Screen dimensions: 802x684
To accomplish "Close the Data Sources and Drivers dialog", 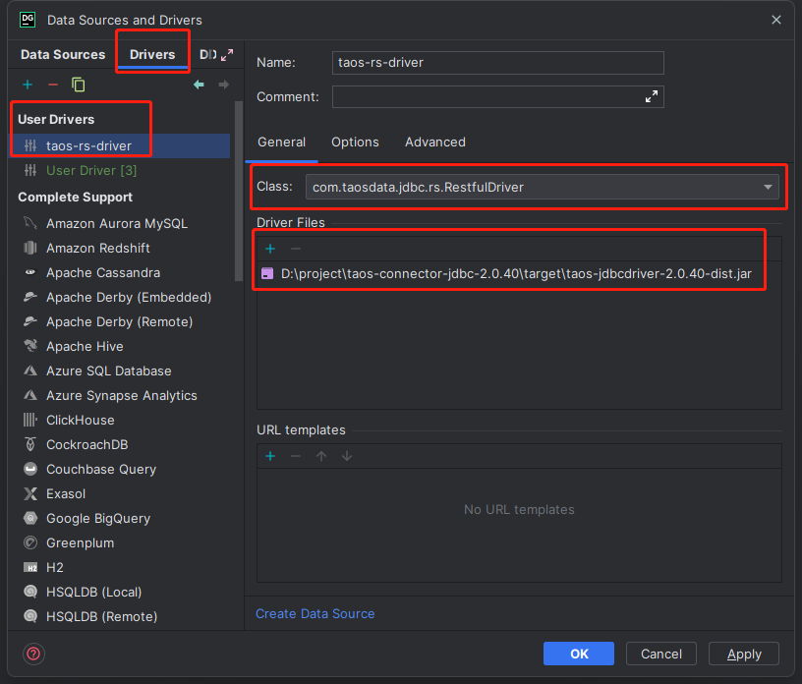I will tap(776, 20).
